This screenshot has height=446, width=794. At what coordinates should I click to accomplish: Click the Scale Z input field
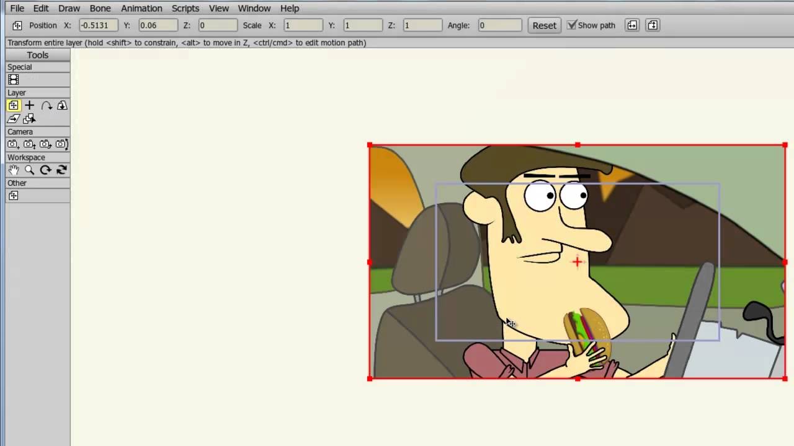coord(422,25)
